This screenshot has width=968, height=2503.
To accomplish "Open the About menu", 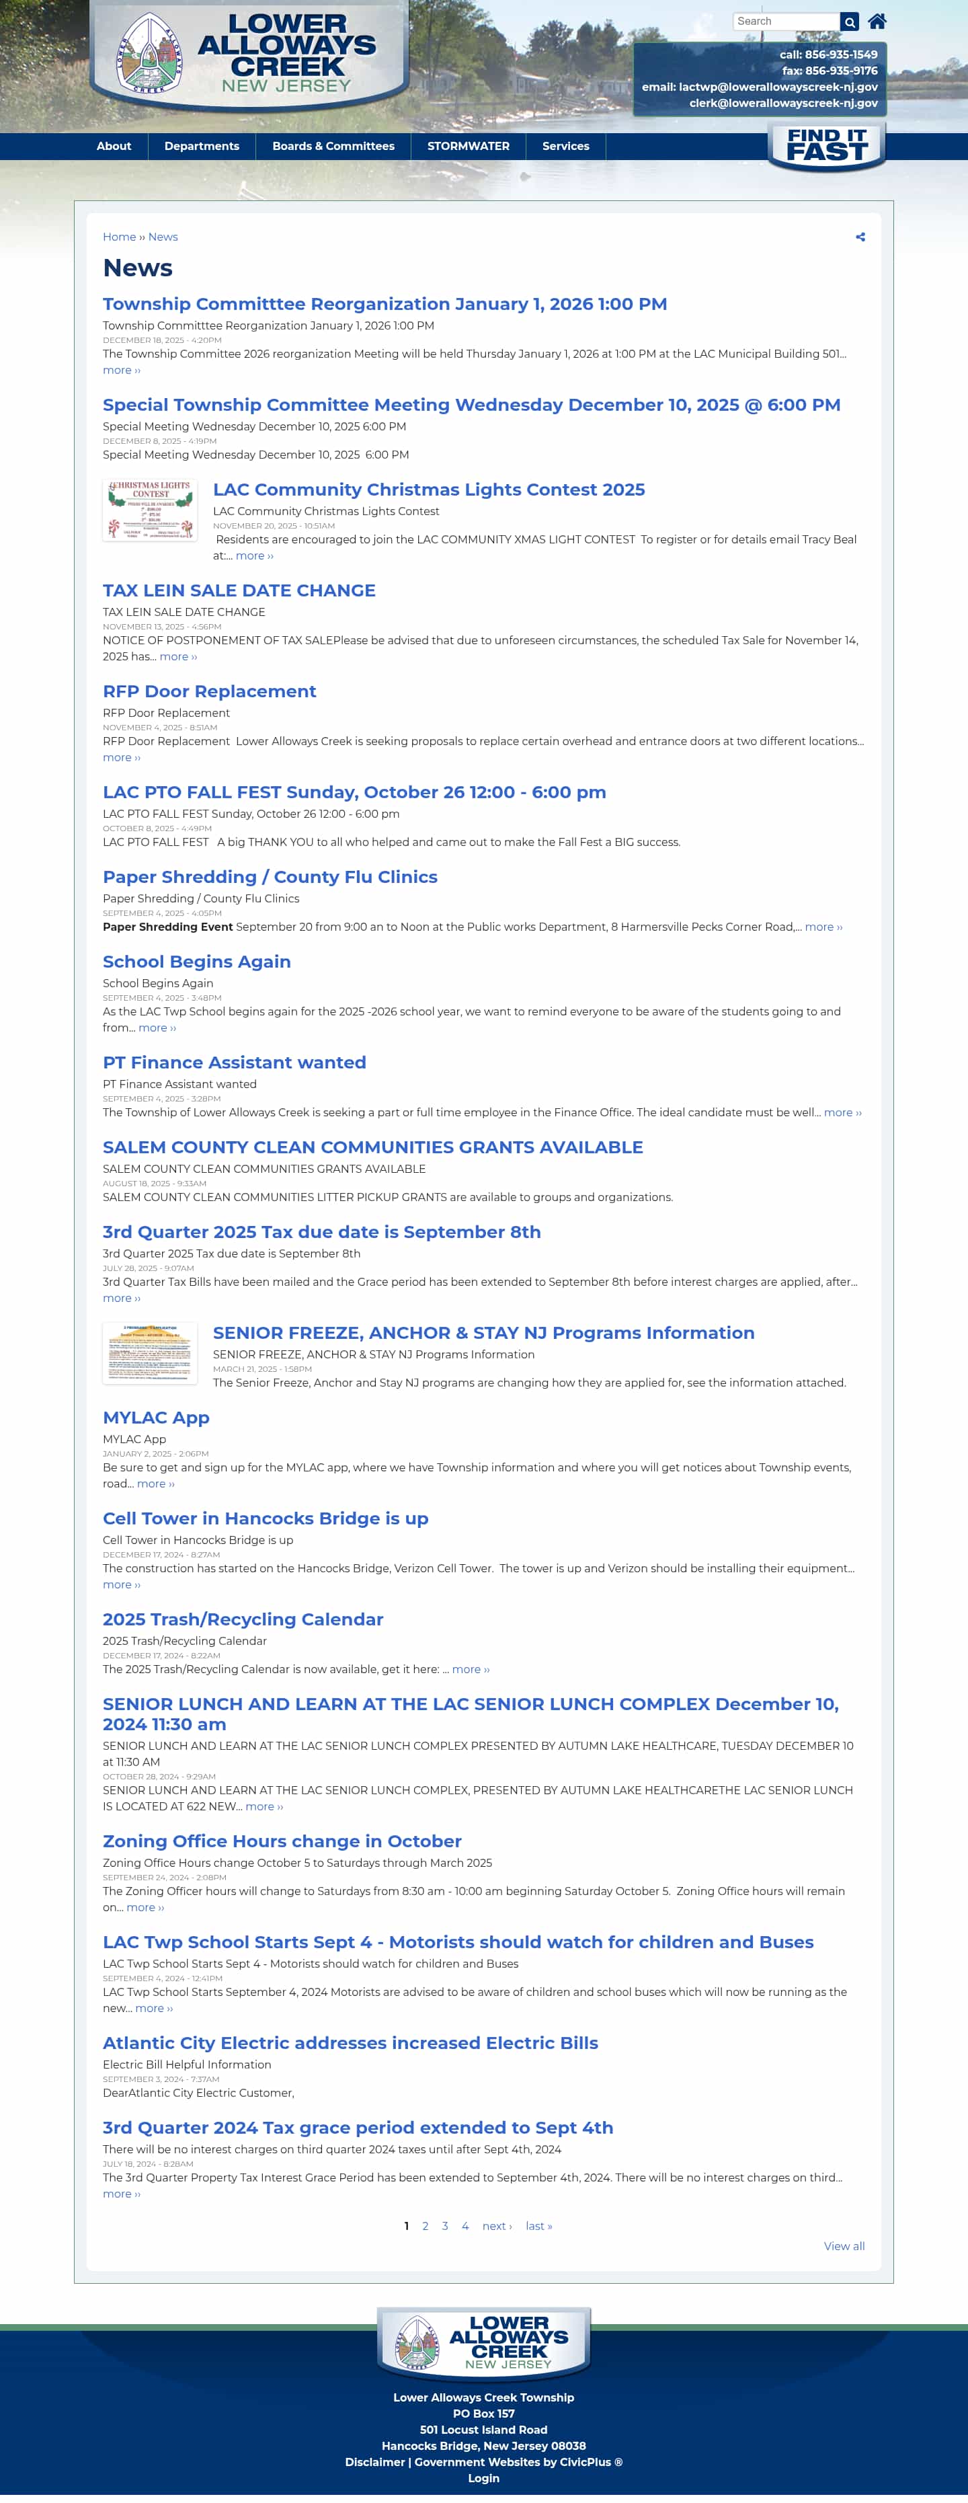I will point(114,146).
